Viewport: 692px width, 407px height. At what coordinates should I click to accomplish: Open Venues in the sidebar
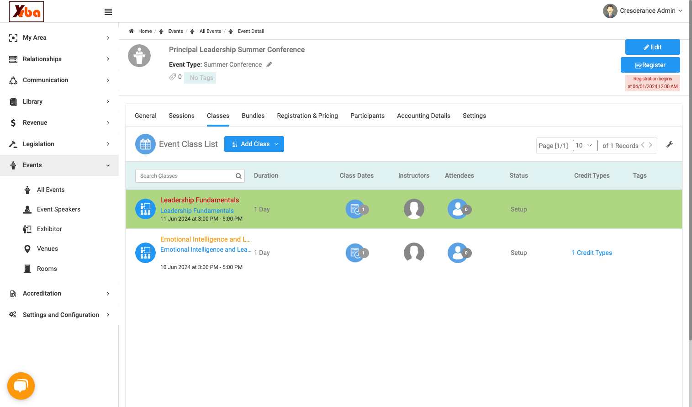[x=48, y=248]
